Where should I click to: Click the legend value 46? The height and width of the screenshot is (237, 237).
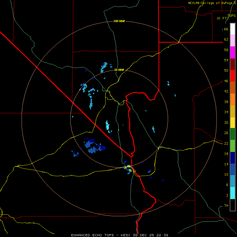click(x=226, y=81)
